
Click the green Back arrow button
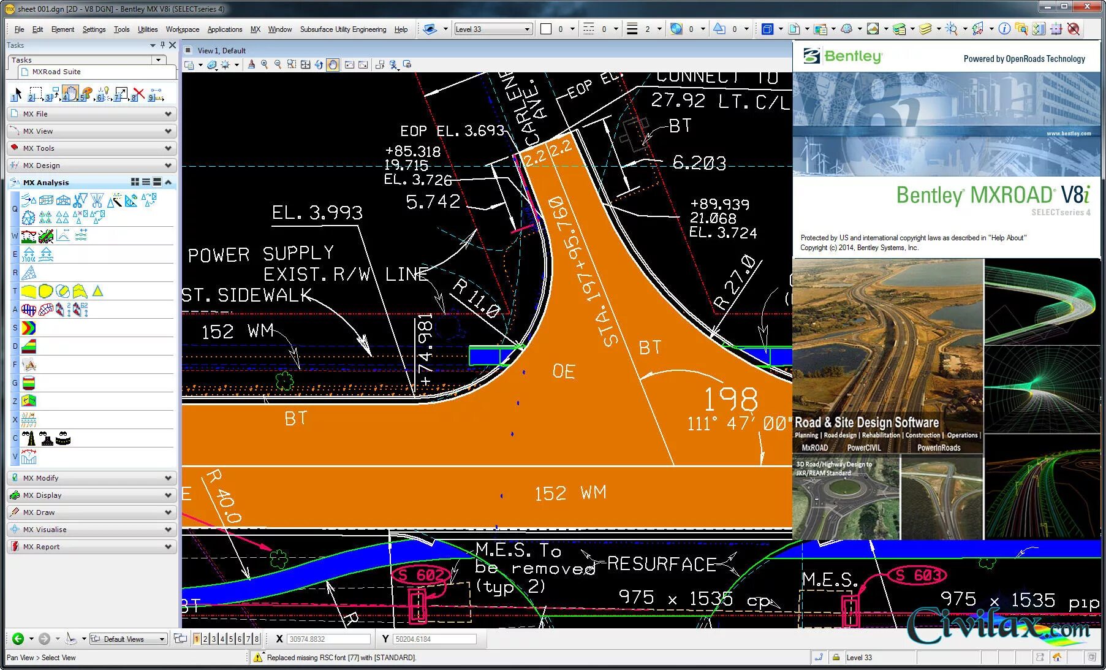pos(18,639)
